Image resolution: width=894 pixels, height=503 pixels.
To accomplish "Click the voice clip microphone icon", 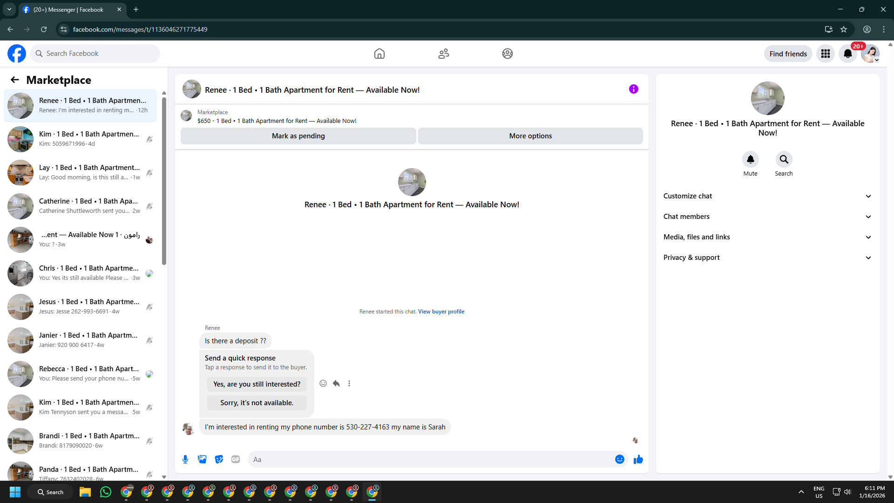I will [x=185, y=459].
